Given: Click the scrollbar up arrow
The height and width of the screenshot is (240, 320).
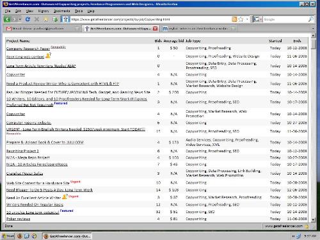Looking at the screenshot, I should point(313,35).
